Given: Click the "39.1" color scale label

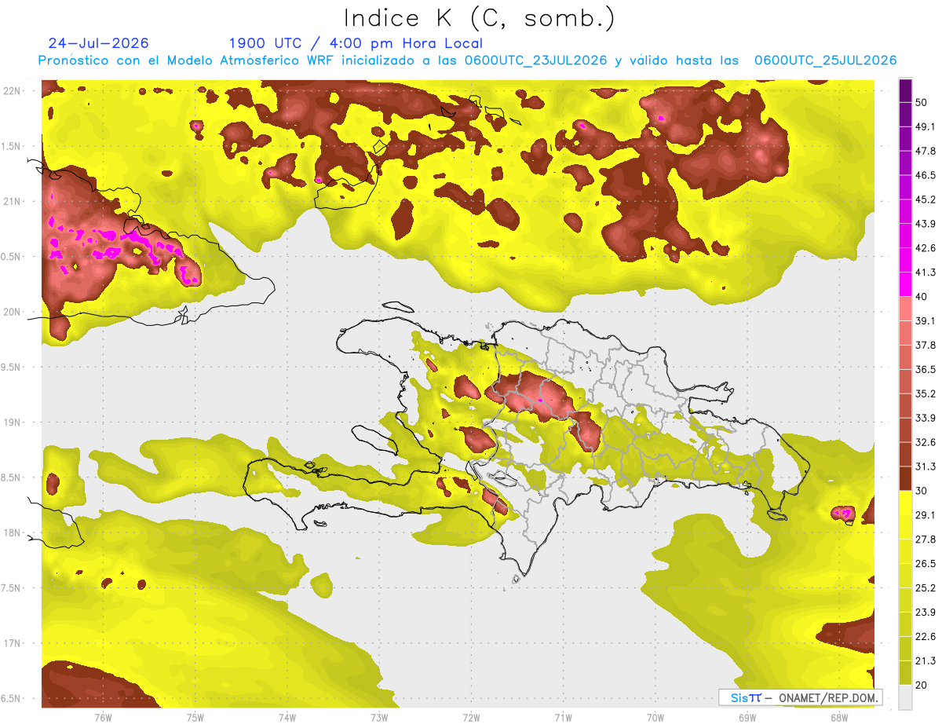Looking at the screenshot, I should pos(925,320).
